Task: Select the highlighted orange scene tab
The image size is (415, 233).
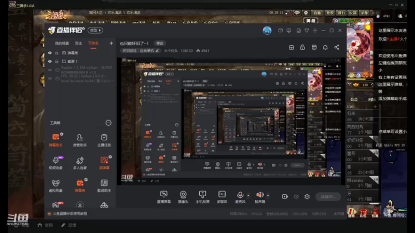Action: click(x=93, y=43)
